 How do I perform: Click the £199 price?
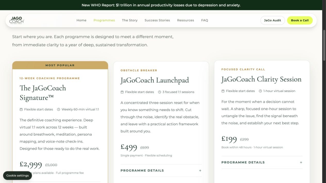coord(229,139)
